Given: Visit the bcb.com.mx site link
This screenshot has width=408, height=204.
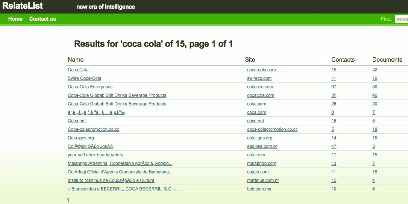Looking at the screenshot, I should tap(259, 189).
